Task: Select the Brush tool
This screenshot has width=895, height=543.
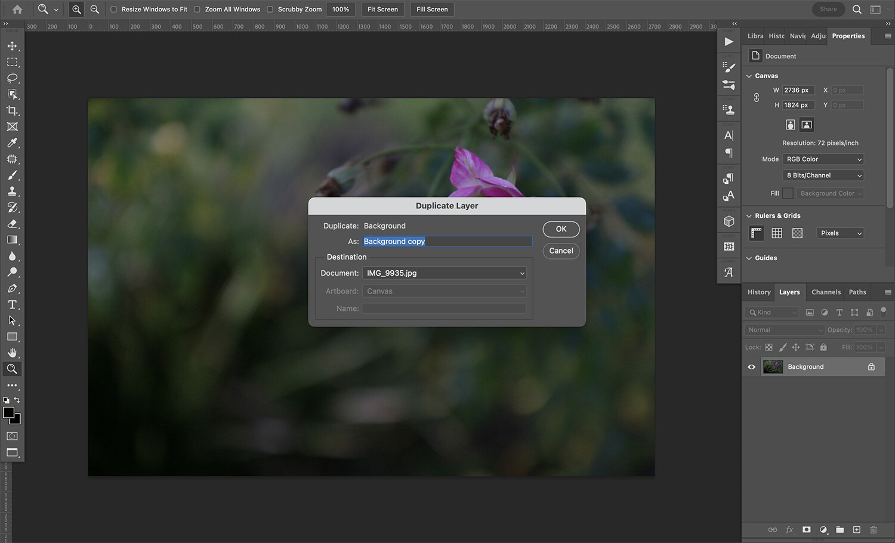Action: click(13, 175)
